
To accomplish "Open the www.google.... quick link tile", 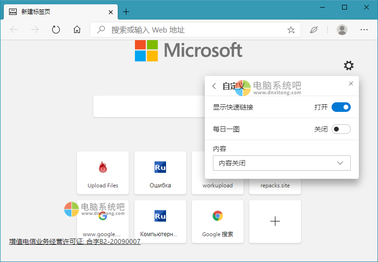I will pyautogui.click(x=103, y=221).
